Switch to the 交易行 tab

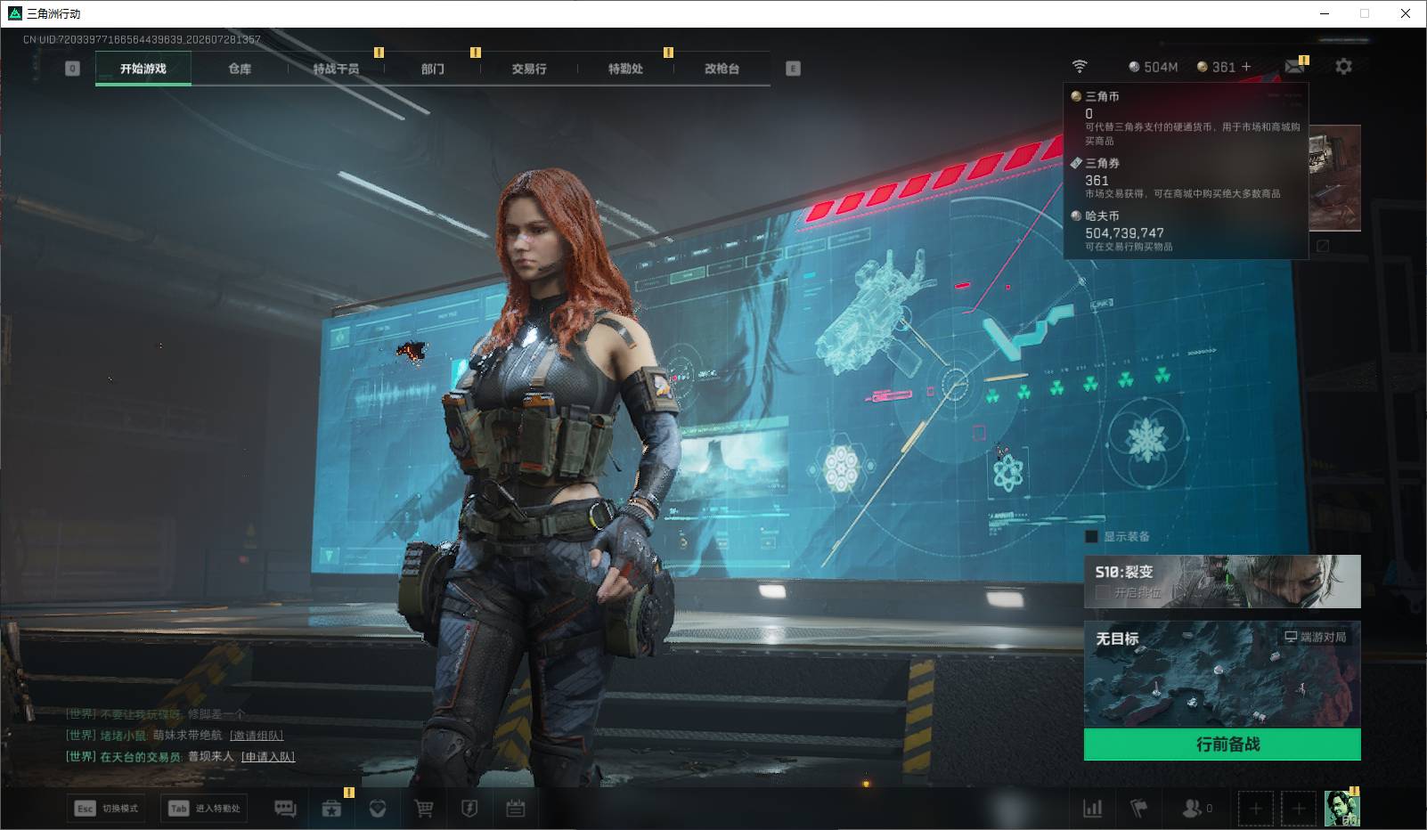coord(529,69)
